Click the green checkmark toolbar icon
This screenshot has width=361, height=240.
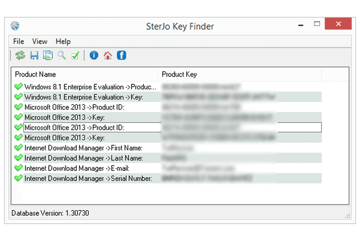(x=75, y=55)
